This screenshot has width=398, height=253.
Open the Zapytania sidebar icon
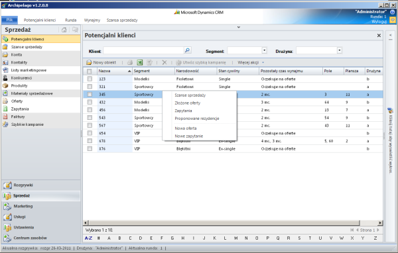point(5,109)
